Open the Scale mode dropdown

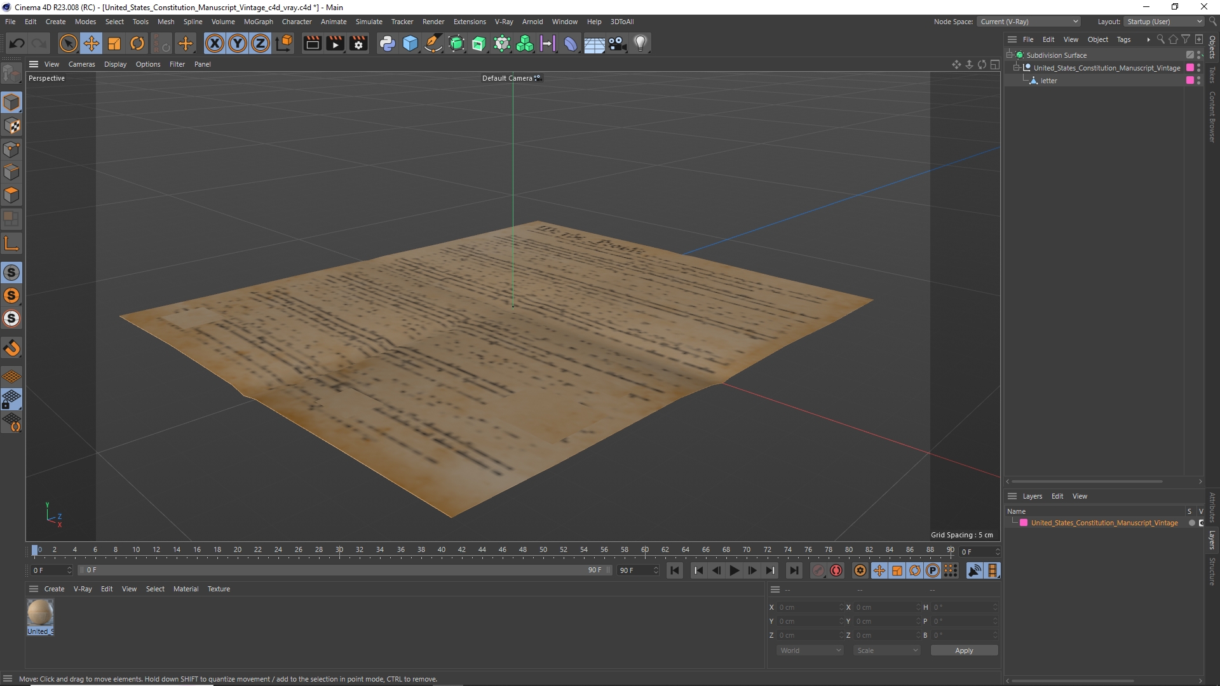point(886,650)
